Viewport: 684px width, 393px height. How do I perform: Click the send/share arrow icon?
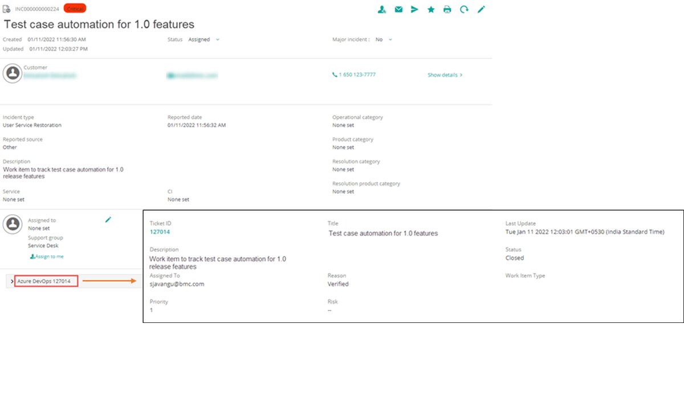coord(414,9)
